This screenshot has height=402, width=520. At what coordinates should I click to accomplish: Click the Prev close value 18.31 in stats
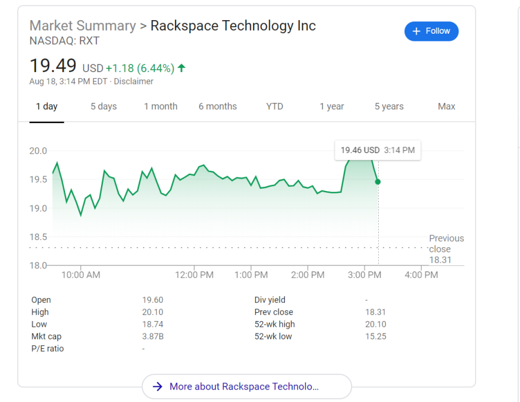click(x=375, y=312)
